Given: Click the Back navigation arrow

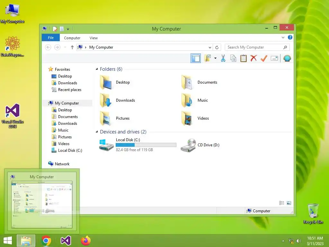Looking at the screenshot, I should tap(48, 47).
